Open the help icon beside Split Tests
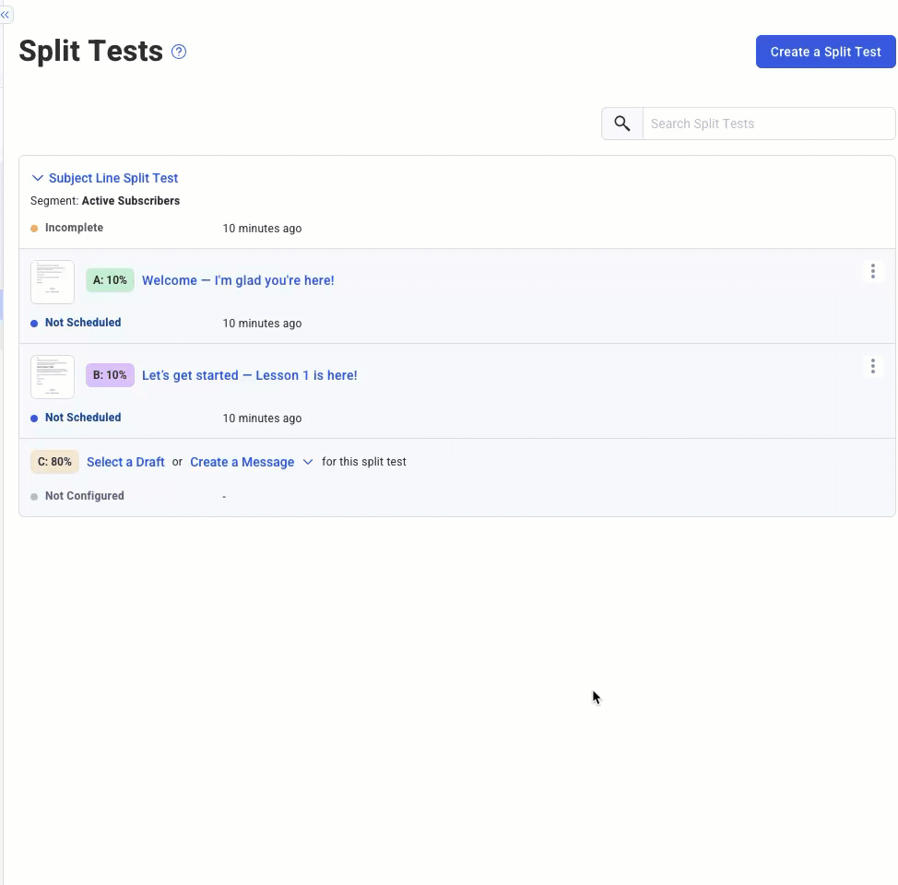This screenshot has height=885, width=898. click(x=179, y=52)
